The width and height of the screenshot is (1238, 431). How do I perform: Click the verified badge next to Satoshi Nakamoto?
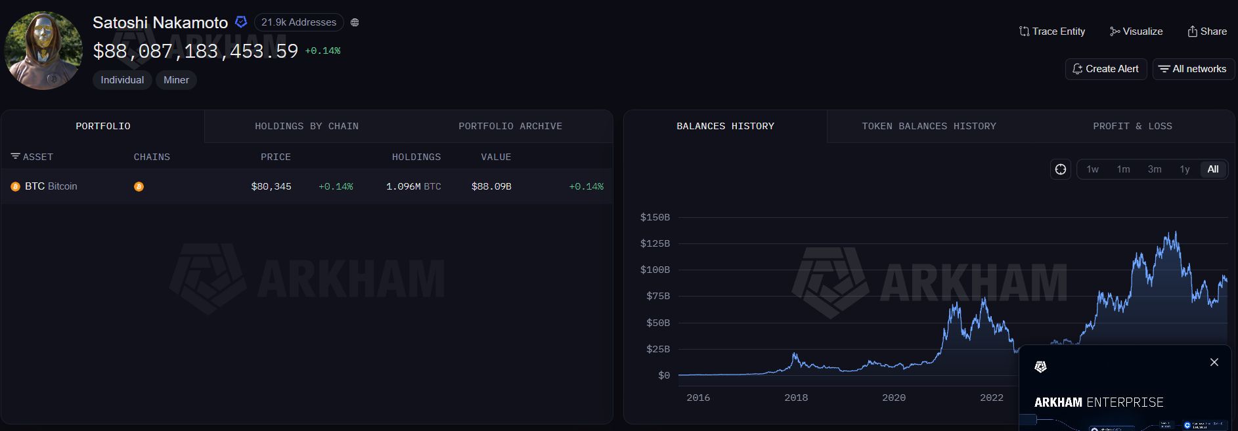(241, 22)
